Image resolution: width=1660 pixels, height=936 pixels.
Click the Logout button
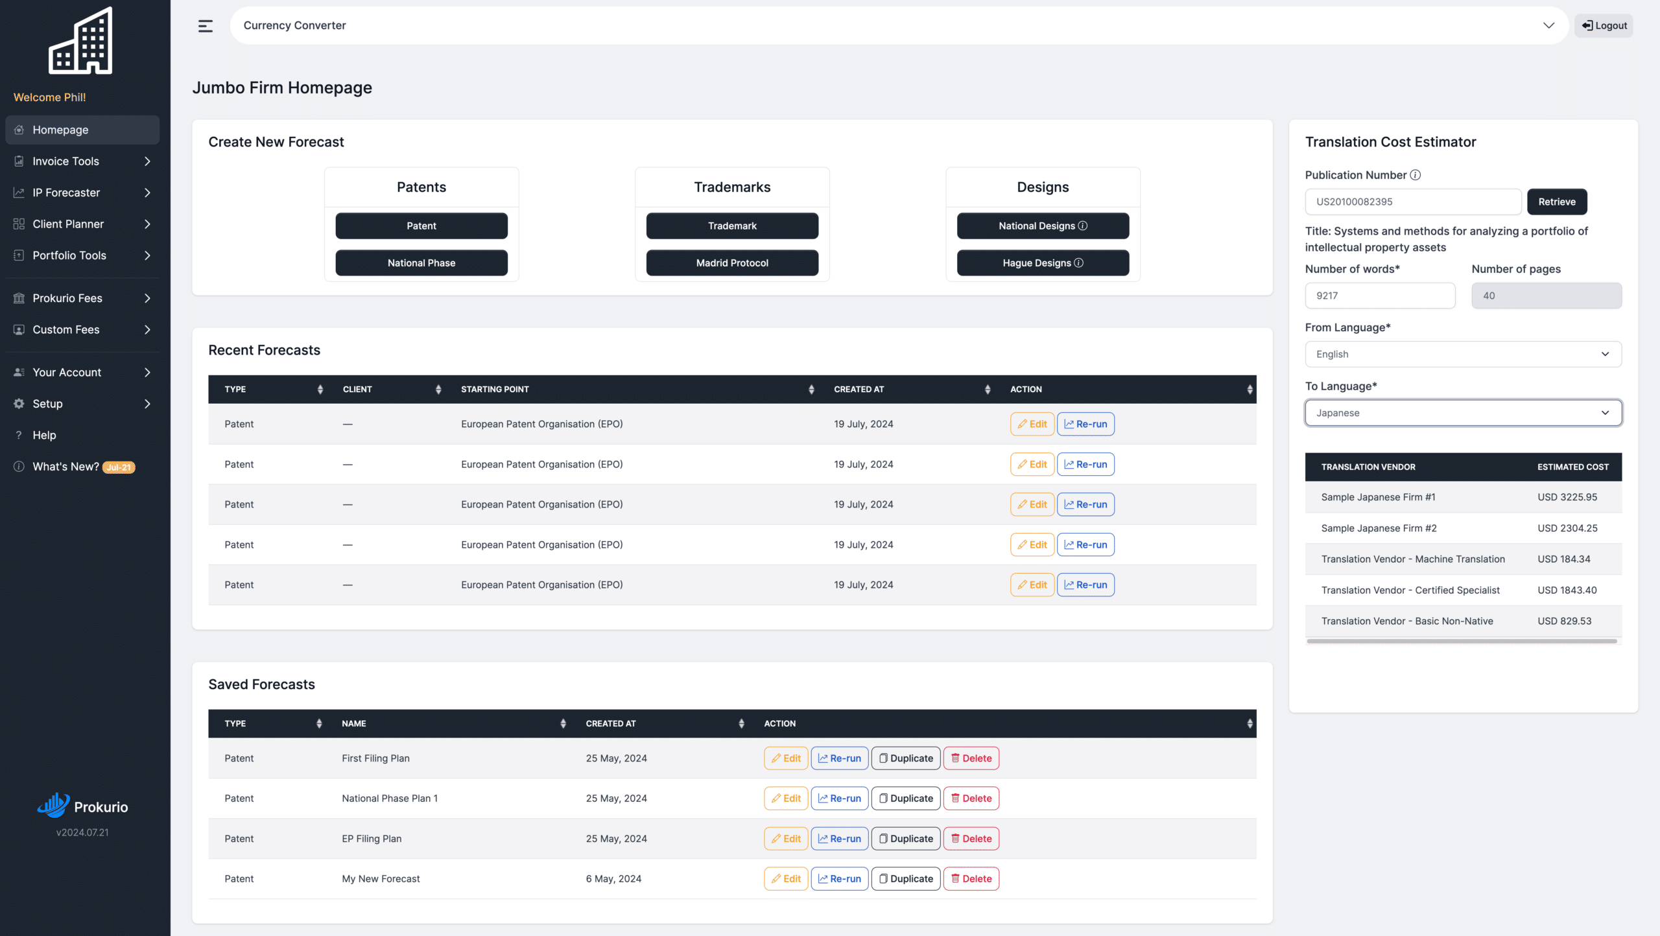[x=1604, y=25]
